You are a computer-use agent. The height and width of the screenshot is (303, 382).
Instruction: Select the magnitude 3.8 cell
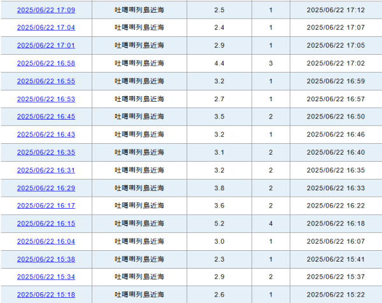pyautogui.click(x=219, y=188)
